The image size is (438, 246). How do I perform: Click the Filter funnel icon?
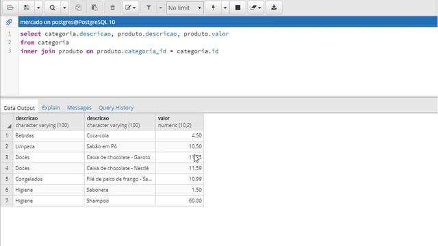[149, 8]
